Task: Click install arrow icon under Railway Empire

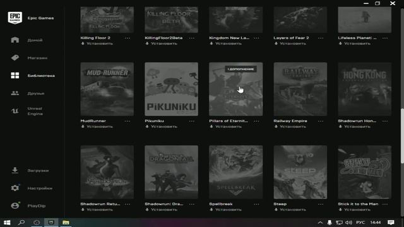Action: click(x=276, y=126)
